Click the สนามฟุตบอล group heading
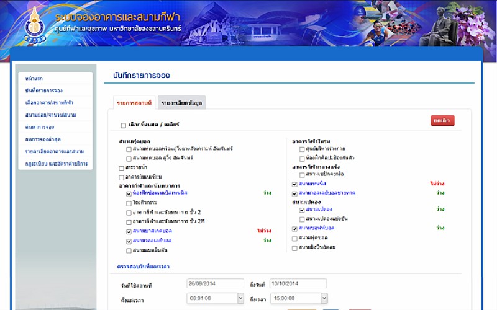This screenshot has height=310, width=497. (x=134, y=141)
